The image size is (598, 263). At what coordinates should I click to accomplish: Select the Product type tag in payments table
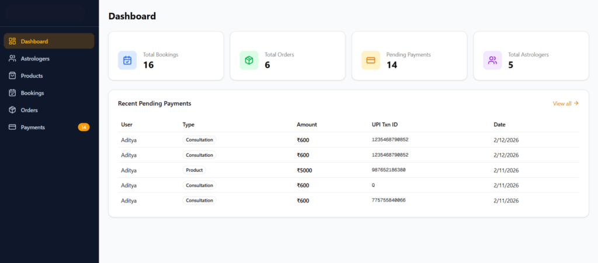coord(194,170)
